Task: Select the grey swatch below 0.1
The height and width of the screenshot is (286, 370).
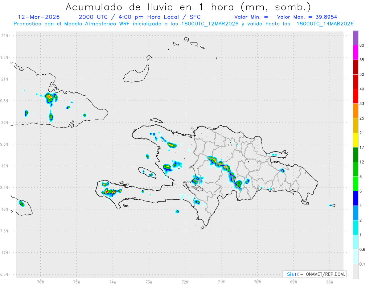Action: 356,271
